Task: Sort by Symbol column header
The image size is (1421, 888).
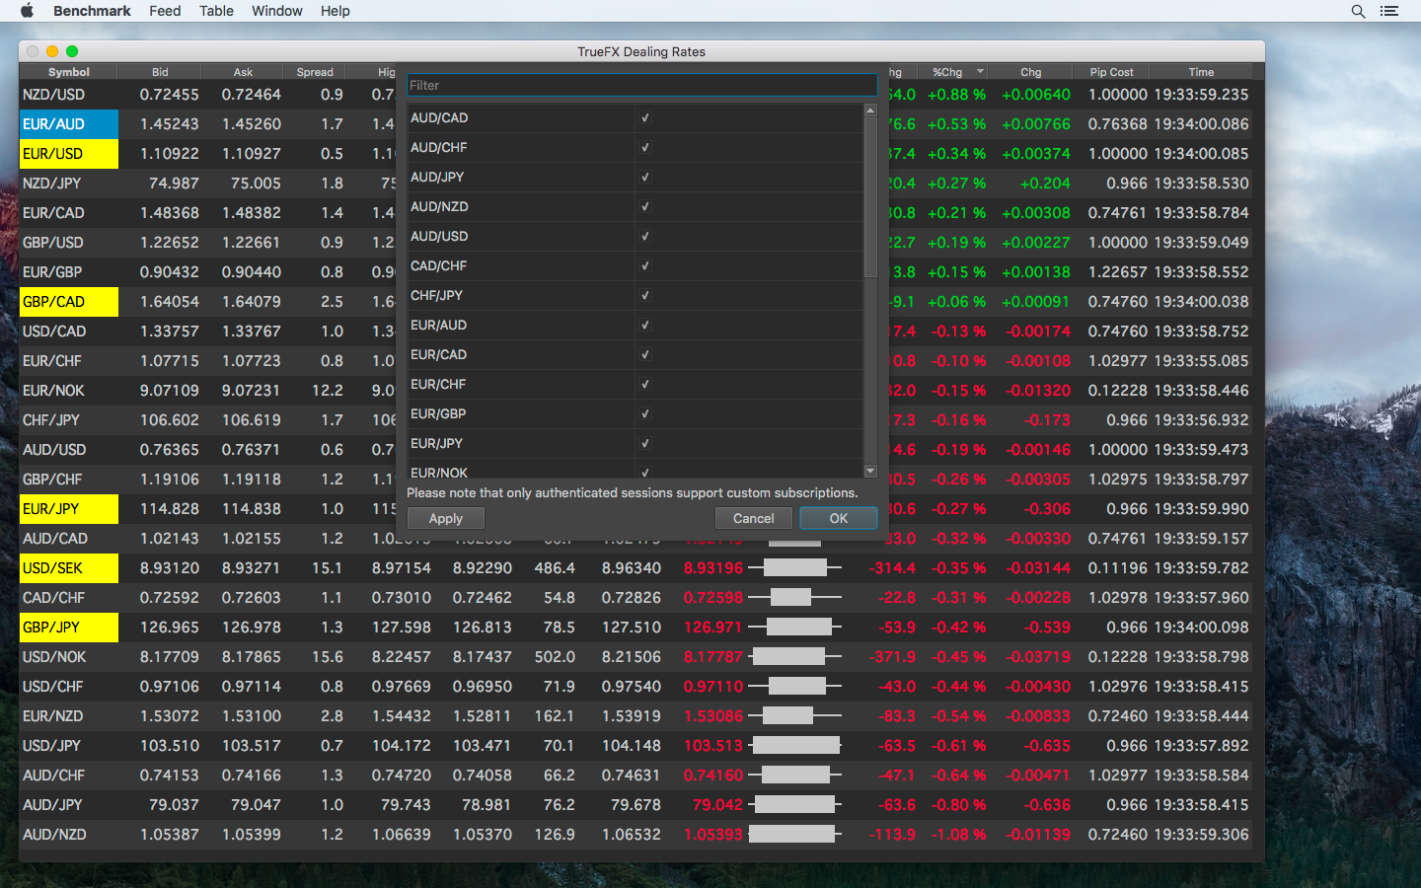Action: (x=68, y=72)
